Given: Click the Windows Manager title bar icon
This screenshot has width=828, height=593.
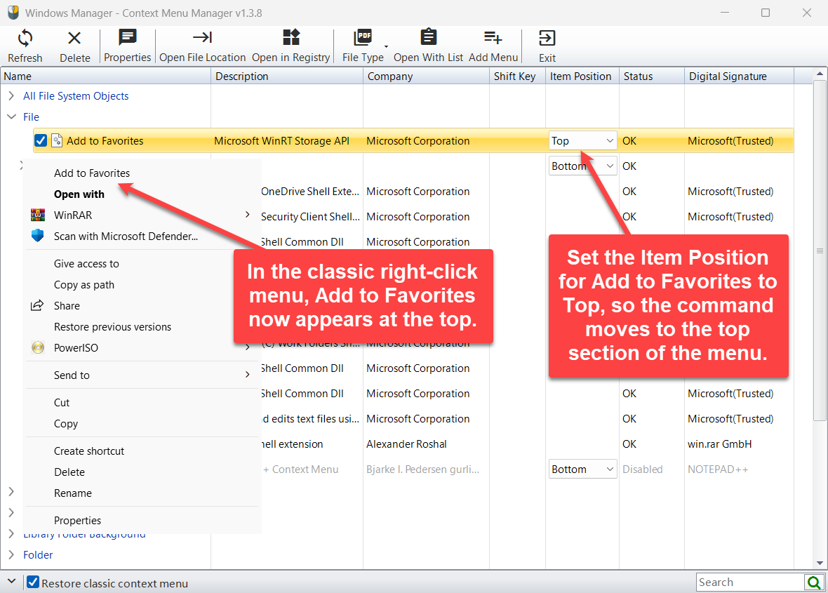Looking at the screenshot, I should click(x=13, y=13).
